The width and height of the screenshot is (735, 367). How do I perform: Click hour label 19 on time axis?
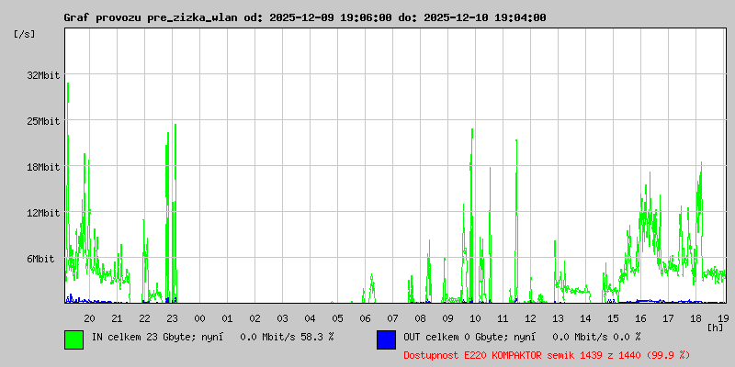pyautogui.click(x=723, y=318)
